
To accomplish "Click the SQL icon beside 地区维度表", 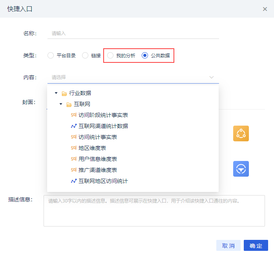I will [74, 148].
